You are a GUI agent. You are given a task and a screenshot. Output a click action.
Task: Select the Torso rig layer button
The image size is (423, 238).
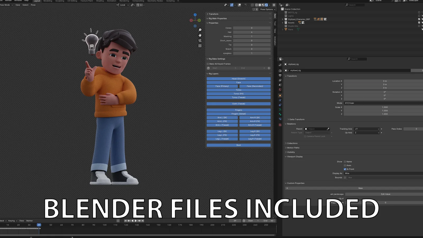(238, 90)
